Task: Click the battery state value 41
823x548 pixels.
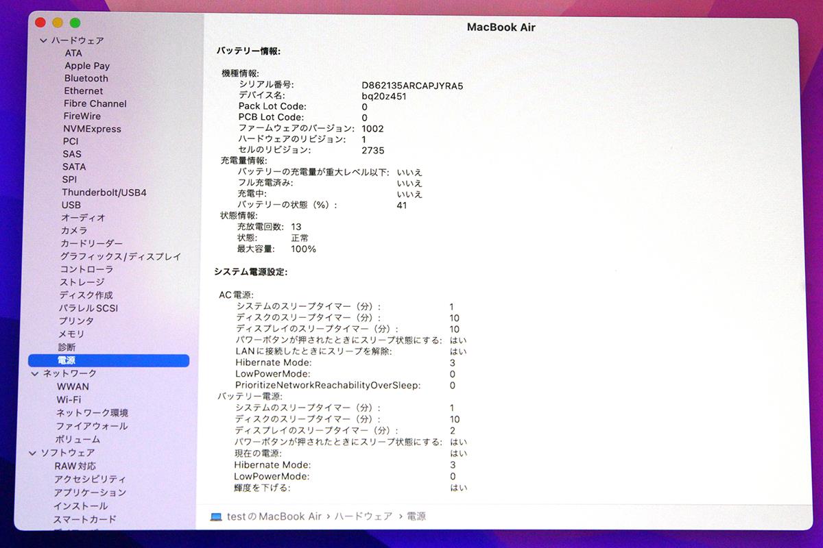Action: tap(402, 205)
